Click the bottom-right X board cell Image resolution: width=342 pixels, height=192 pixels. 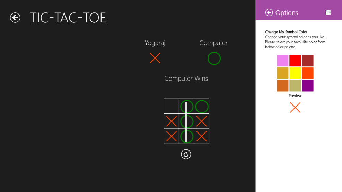[x=201, y=136]
